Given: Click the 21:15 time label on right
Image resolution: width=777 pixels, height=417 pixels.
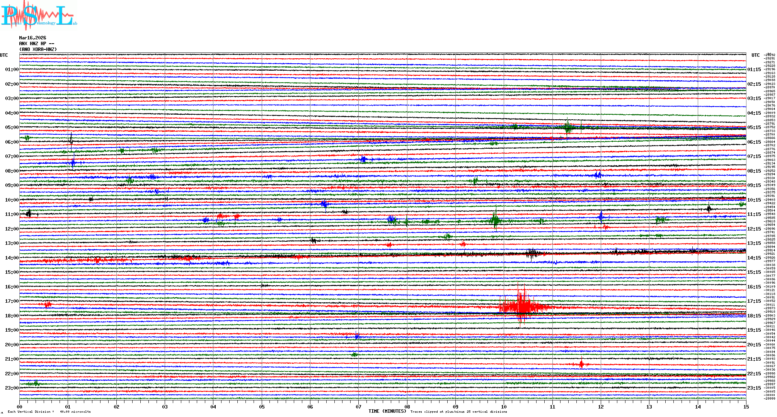Looking at the screenshot, I should pos(754,359).
